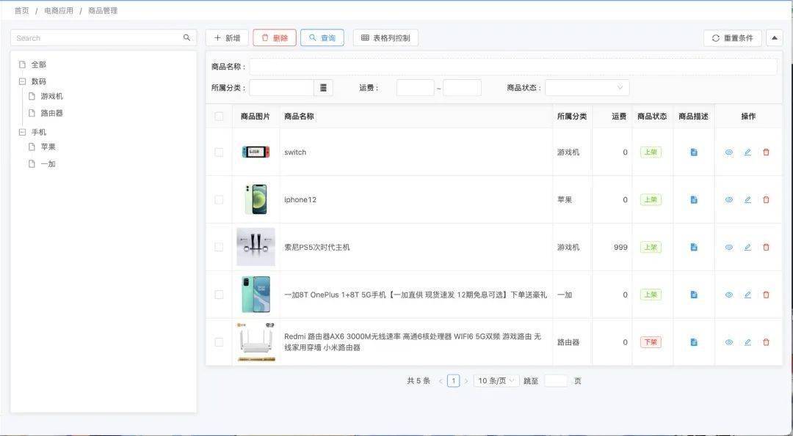This screenshot has width=793, height=436.
Task: Select 苹果 in the category tree
Action: 48,147
